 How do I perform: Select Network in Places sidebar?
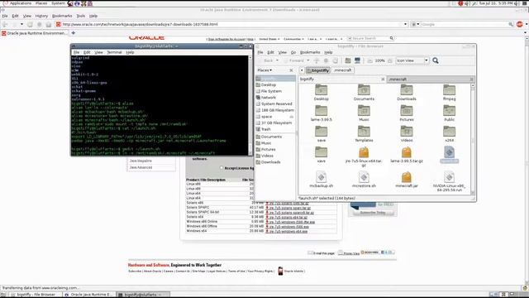tap(269, 98)
